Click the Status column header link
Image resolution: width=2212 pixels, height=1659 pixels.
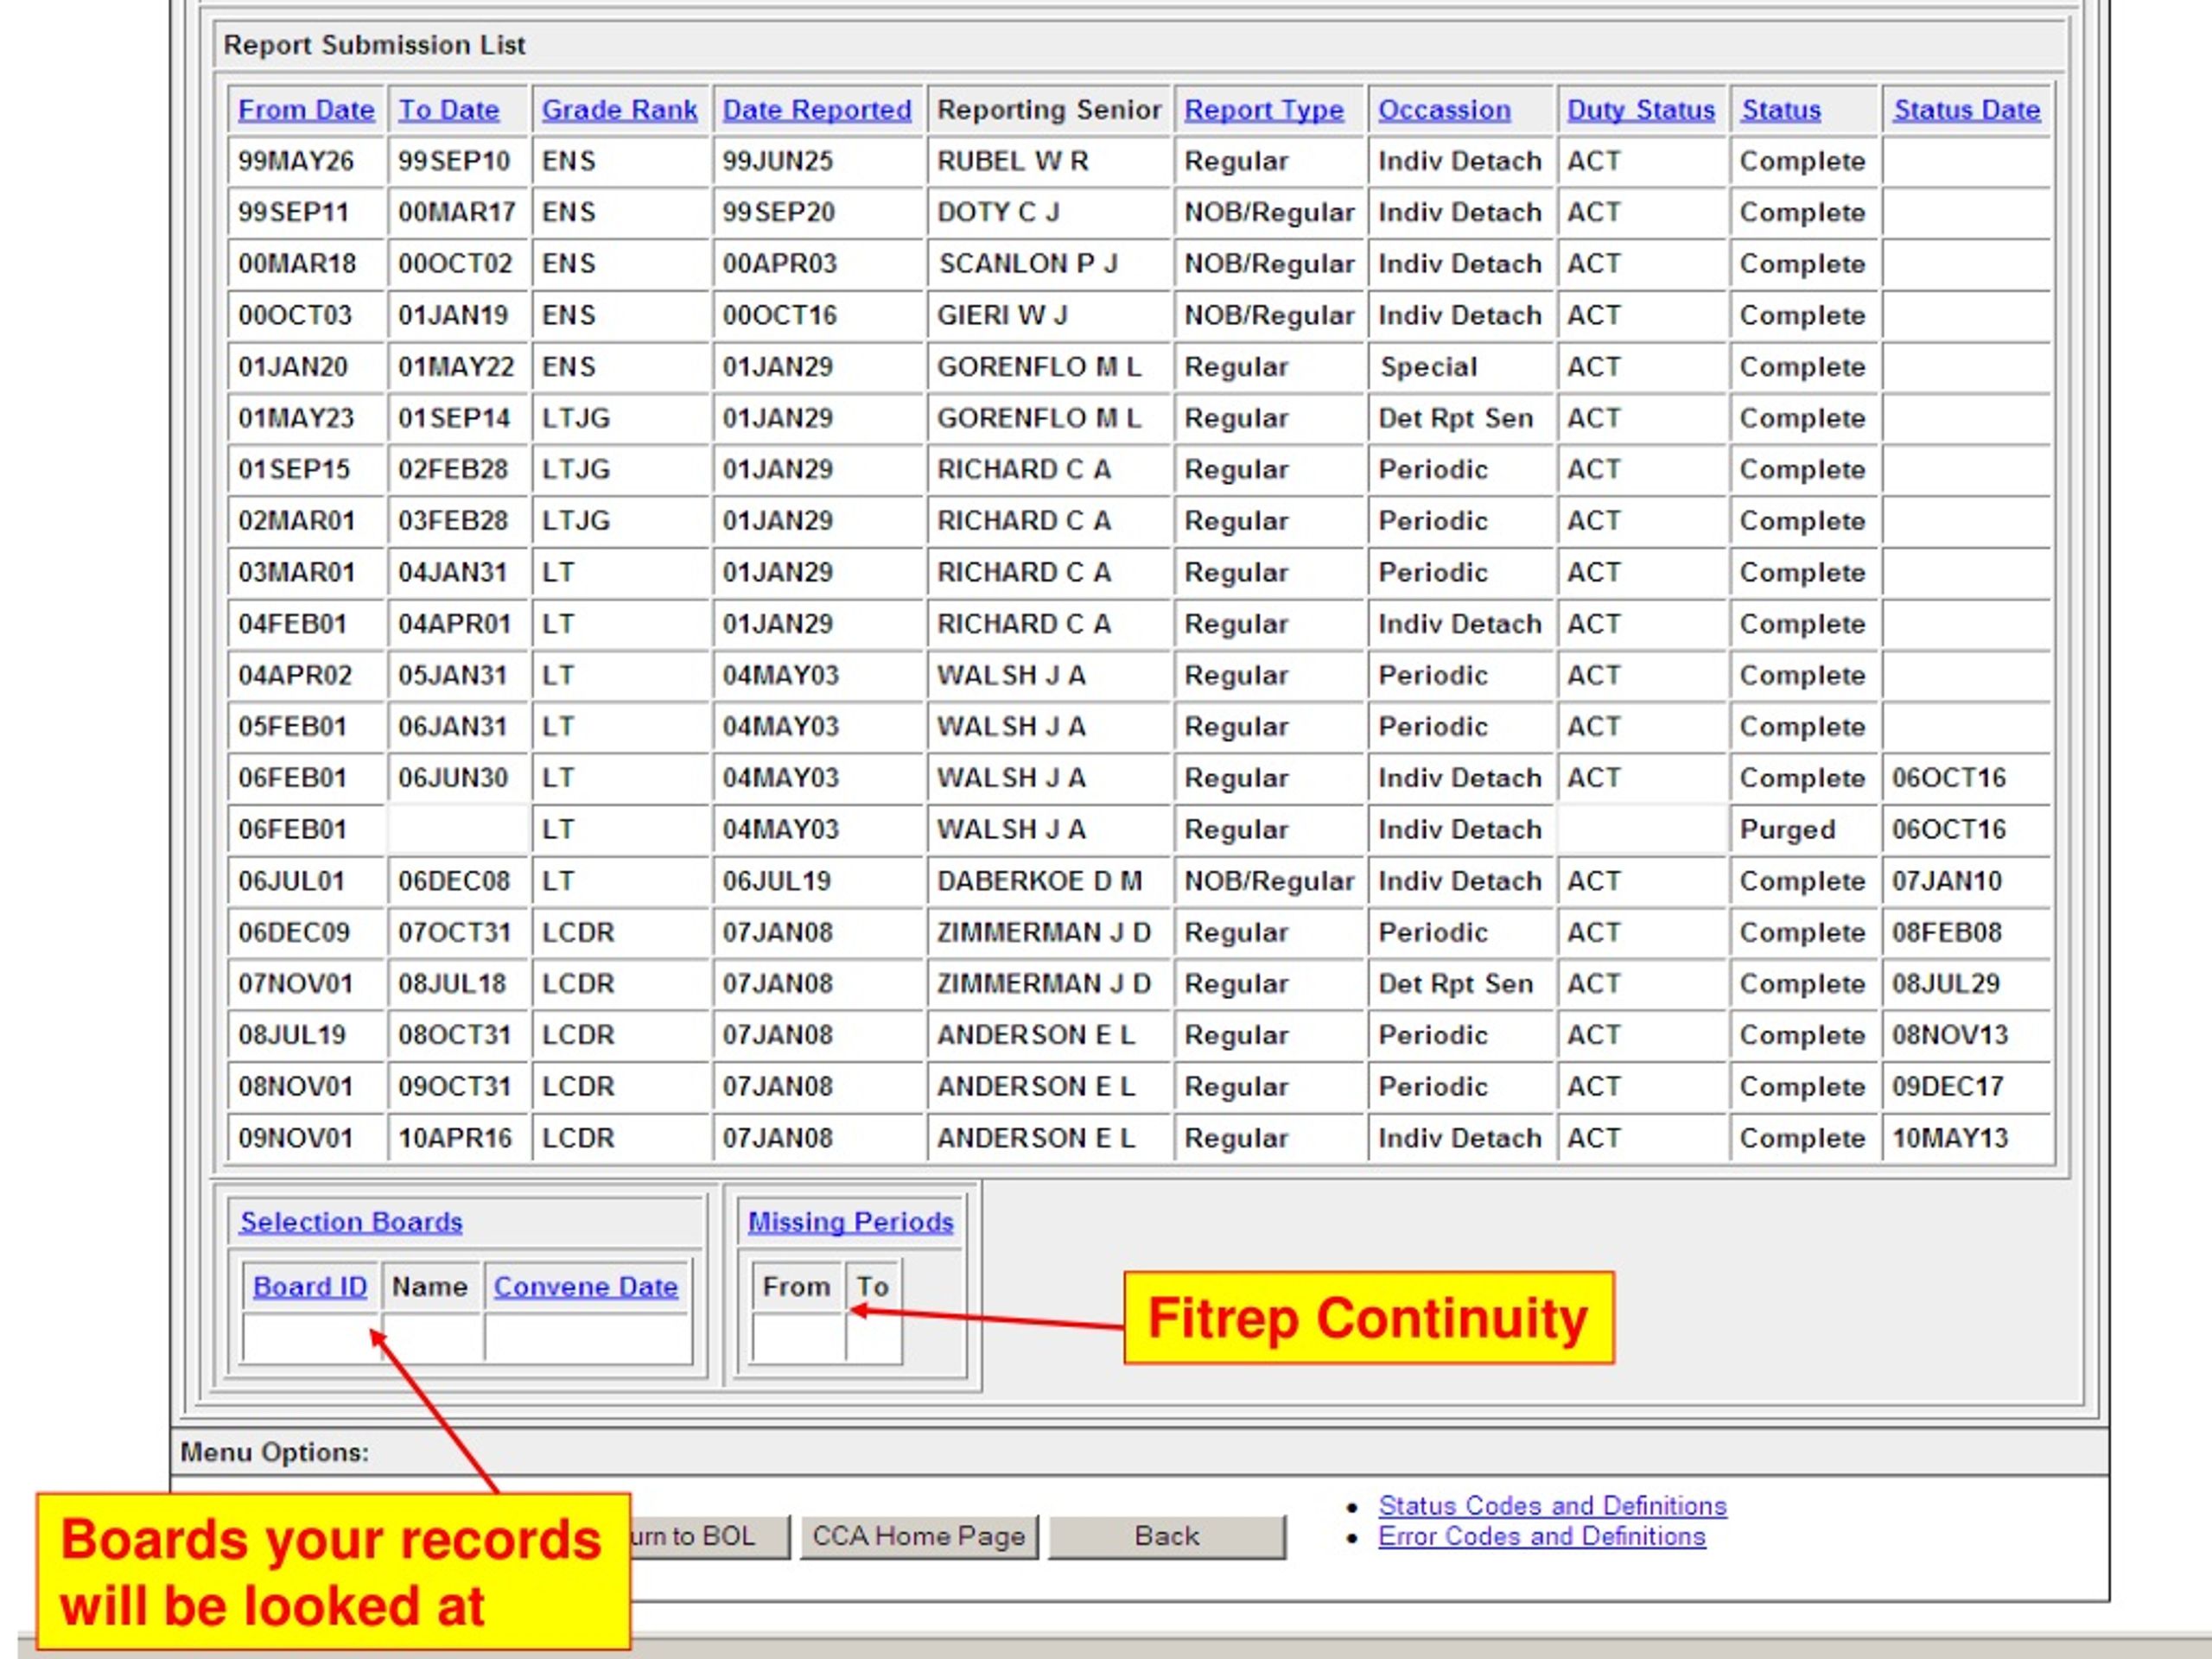1781,110
